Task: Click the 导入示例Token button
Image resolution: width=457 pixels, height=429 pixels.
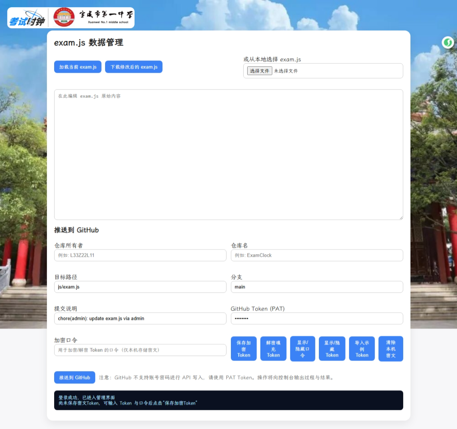Action: tap(362, 349)
